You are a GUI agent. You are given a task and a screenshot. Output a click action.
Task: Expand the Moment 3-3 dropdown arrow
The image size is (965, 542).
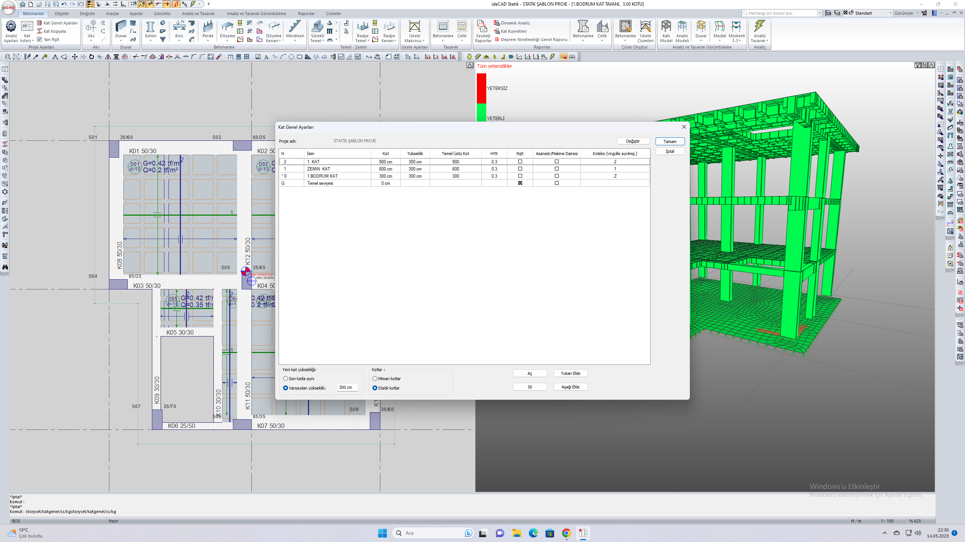click(740, 41)
